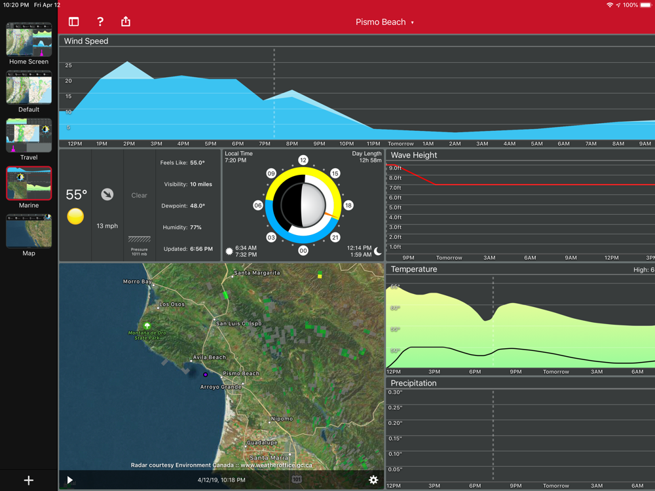The width and height of the screenshot is (655, 491).
Task: Select the Travel layout thumbnail
Action: (29, 136)
